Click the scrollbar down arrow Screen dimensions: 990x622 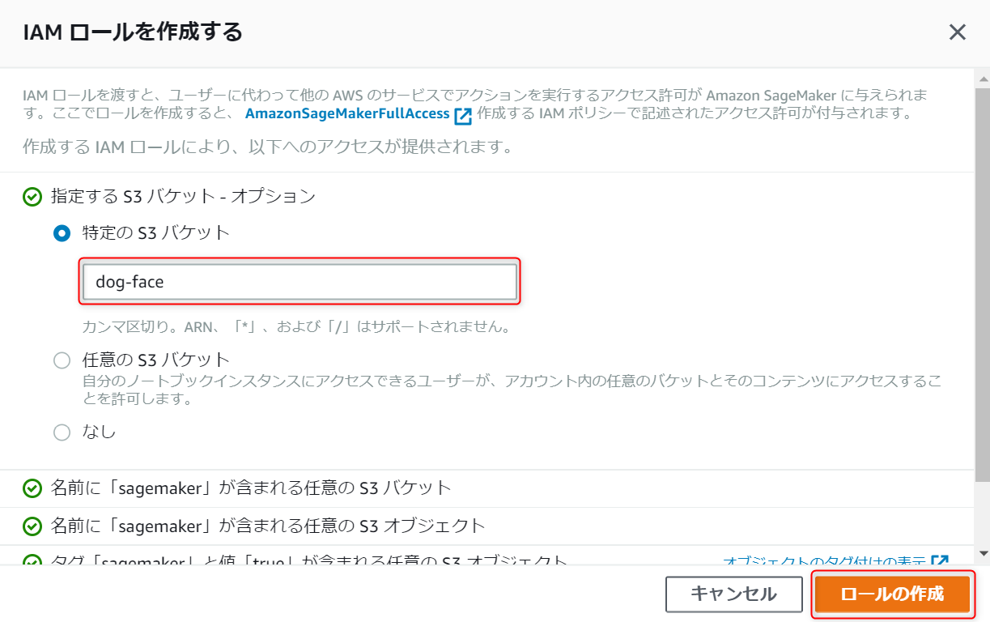(x=983, y=554)
